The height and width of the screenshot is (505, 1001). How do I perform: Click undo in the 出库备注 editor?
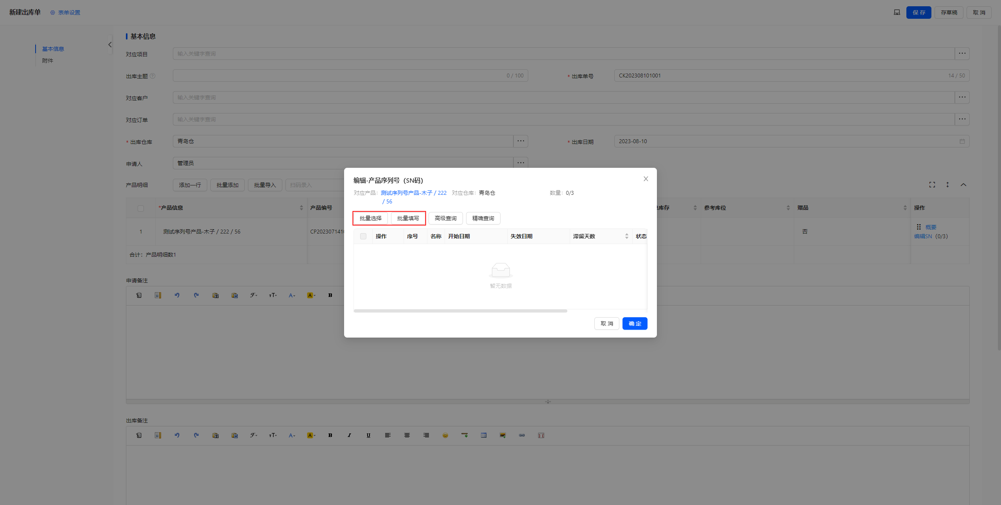(x=177, y=435)
